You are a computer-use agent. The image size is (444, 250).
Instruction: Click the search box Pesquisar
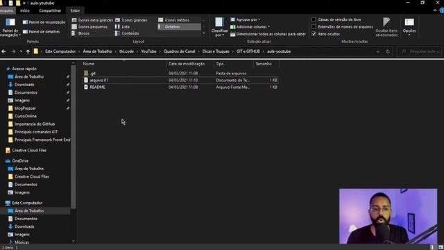click(x=420, y=51)
